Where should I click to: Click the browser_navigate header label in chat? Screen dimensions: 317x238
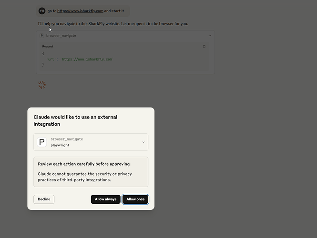[61, 36]
